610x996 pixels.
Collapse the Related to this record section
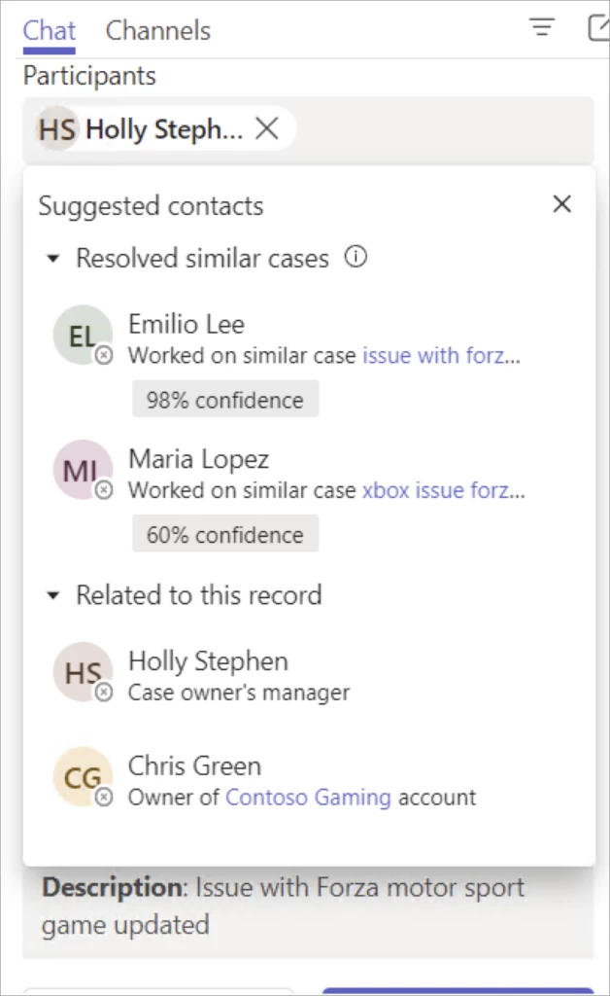click(x=52, y=595)
